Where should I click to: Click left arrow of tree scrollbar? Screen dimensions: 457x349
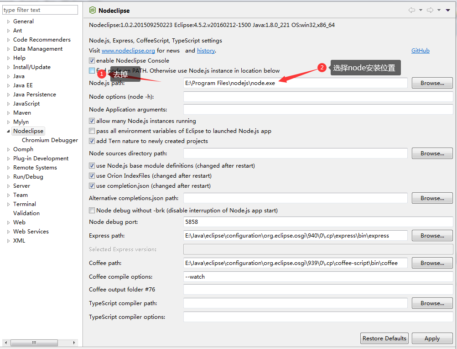[x=6, y=343]
